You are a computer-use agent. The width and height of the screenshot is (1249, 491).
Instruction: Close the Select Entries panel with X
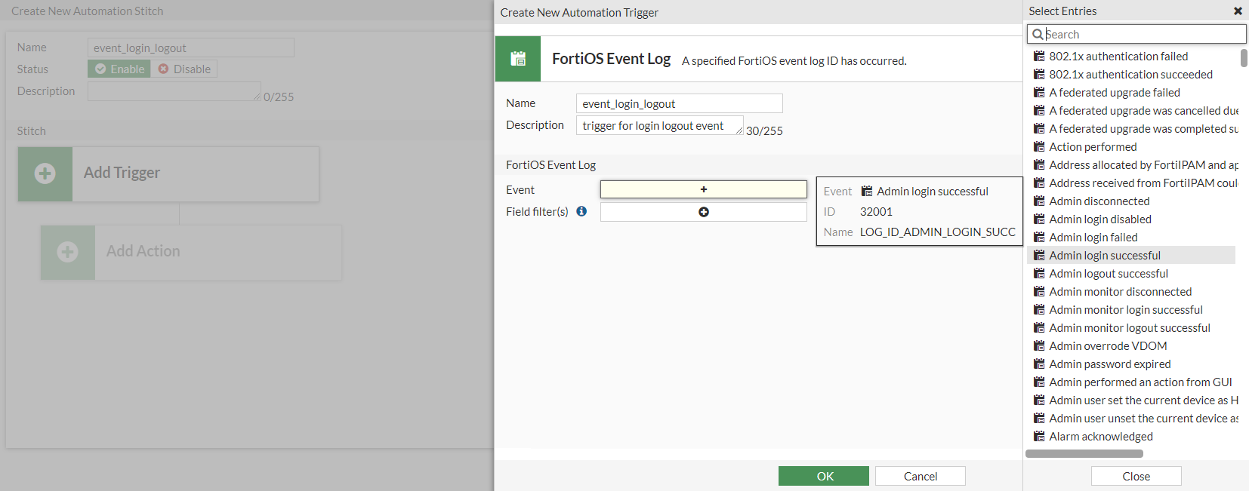[x=1238, y=11]
